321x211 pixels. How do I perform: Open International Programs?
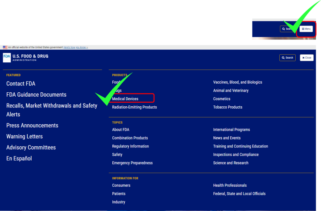pos(232,129)
